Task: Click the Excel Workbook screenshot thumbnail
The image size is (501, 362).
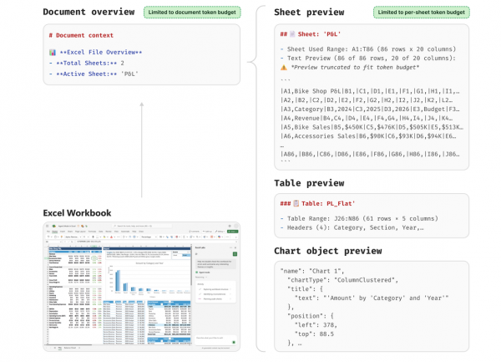Action: click(141, 286)
